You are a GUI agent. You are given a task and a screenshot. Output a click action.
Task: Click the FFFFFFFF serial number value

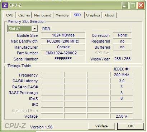click(x=63, y=59)
